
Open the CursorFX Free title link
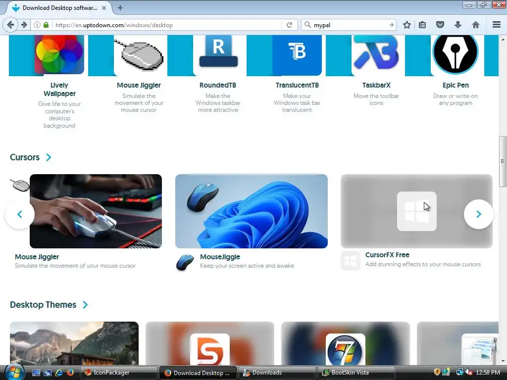387,255
